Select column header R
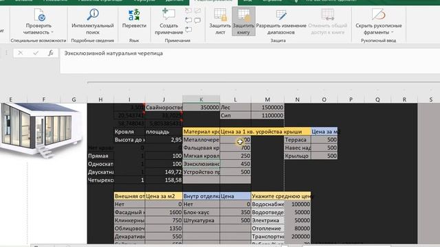 click(x=404, y=99)
